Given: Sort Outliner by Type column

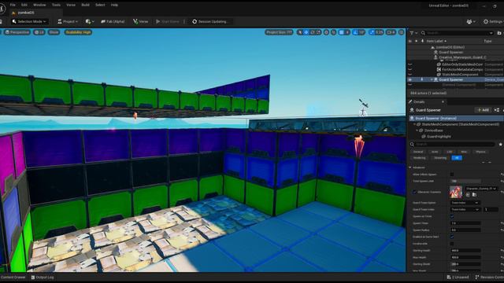Looking at the screenshot, I should 487,41.
